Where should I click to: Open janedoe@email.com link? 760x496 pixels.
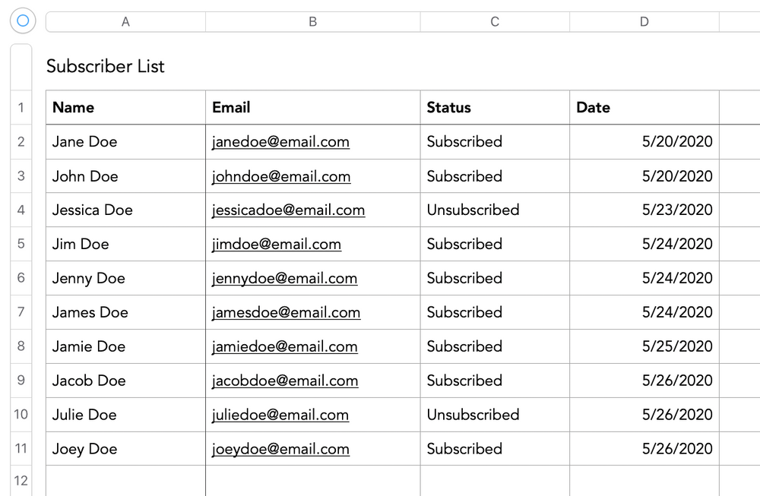pyautogui.click(x=280, y=142)
